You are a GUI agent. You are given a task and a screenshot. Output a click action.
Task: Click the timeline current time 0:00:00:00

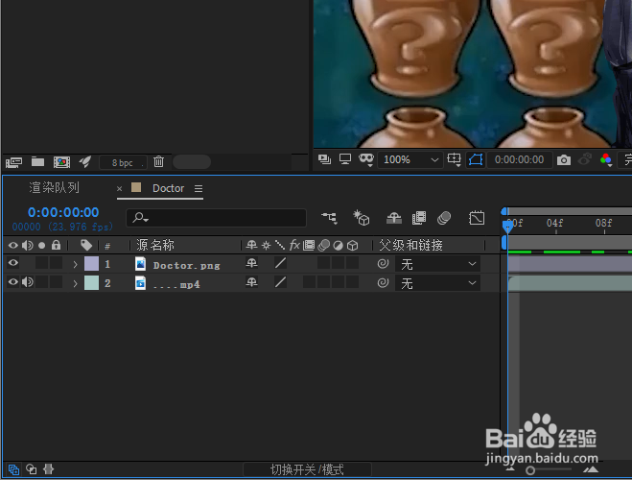pos(63,212)
